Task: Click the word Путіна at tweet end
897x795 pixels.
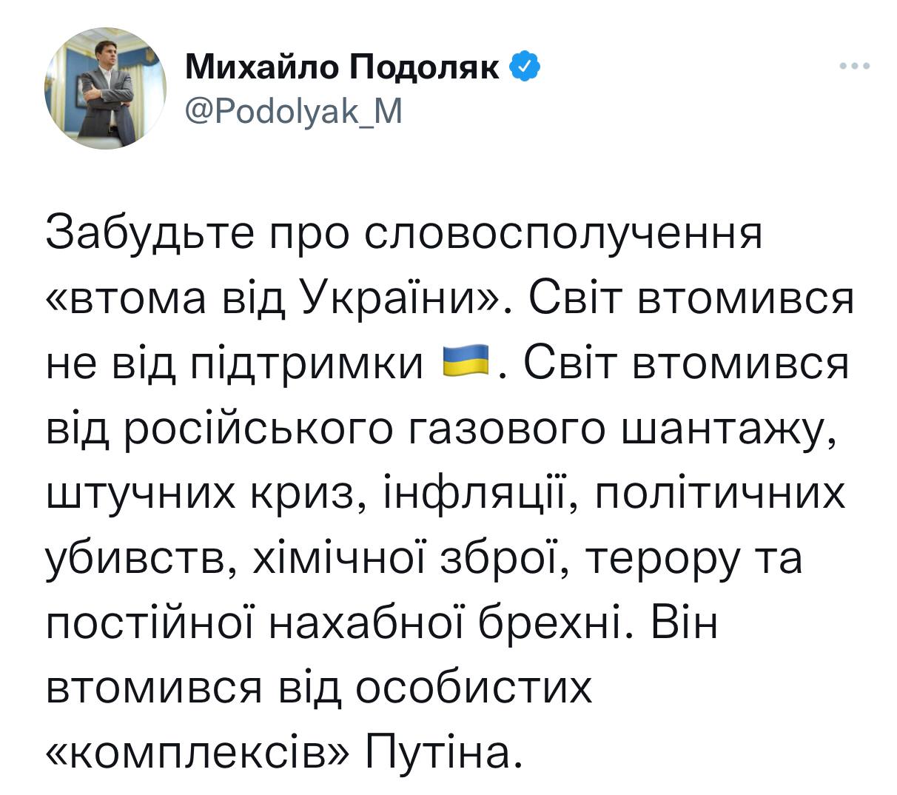Action: 439,752
